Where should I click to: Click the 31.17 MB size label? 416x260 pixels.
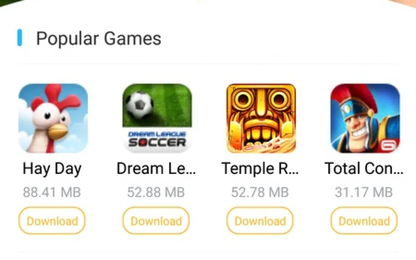[x=364, y=192]
